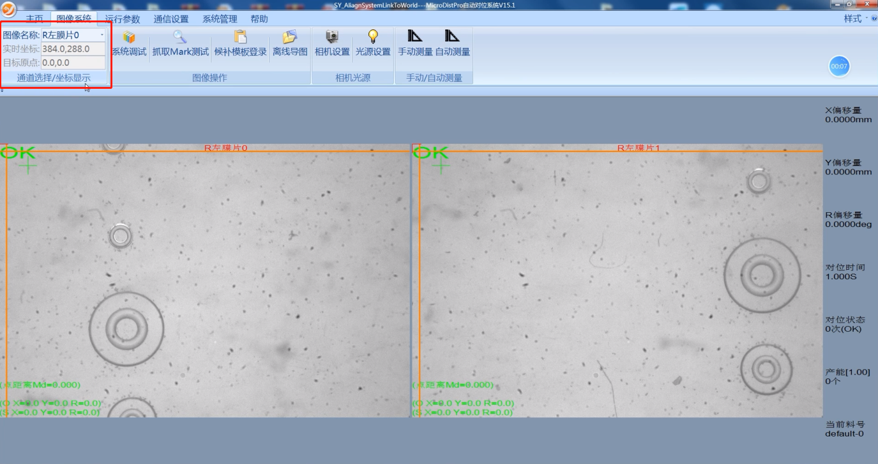Open 候补模板登录 template registration
The image size is (878, 464).
coord(240,45)
